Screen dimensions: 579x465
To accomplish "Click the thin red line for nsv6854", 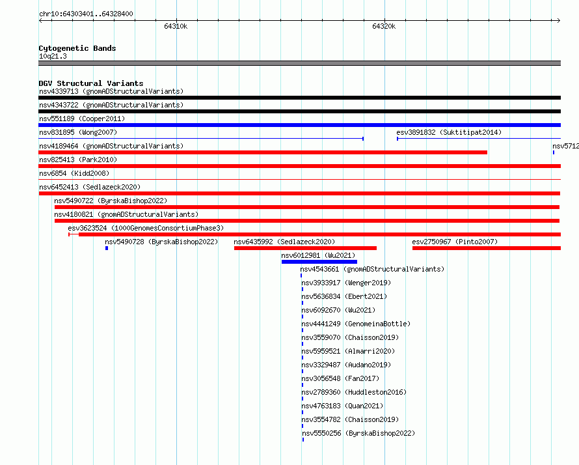I will pyautogui.click(x=299, y=180).
